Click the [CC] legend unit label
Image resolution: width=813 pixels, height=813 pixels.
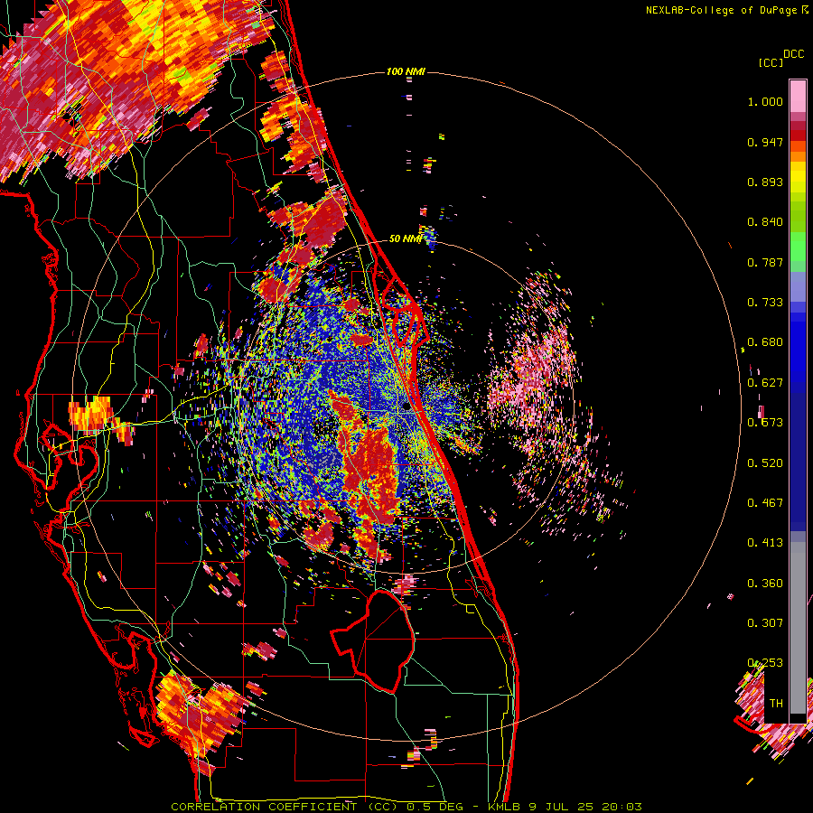tap(771, 62)
